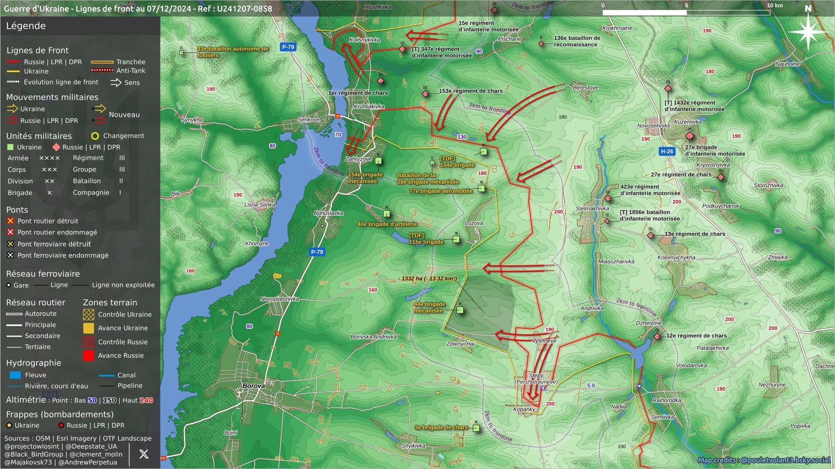Click the Novoplatonivka village label

[x=280, y=299]
